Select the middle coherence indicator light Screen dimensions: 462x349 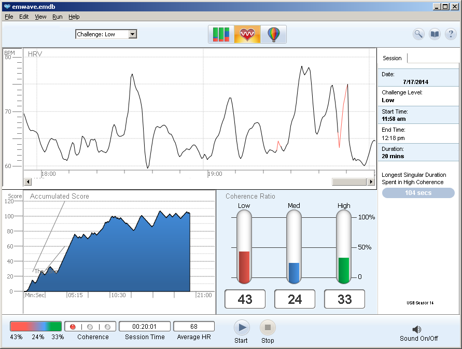point(90,327)
